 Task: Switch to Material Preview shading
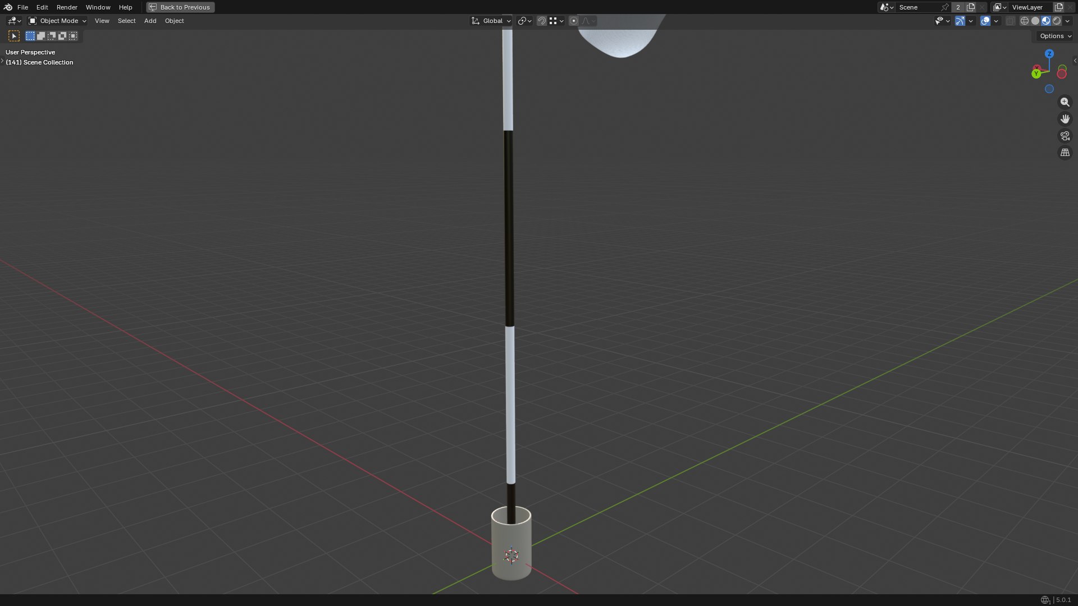[x=1046, y=21]
